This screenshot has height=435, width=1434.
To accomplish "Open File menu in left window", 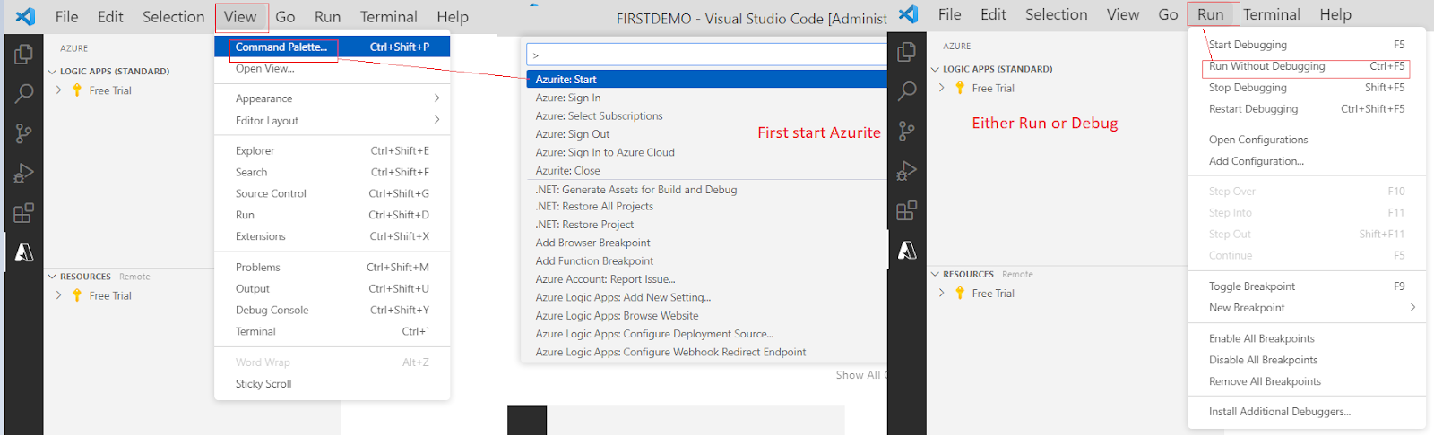I will pos(66,17).
